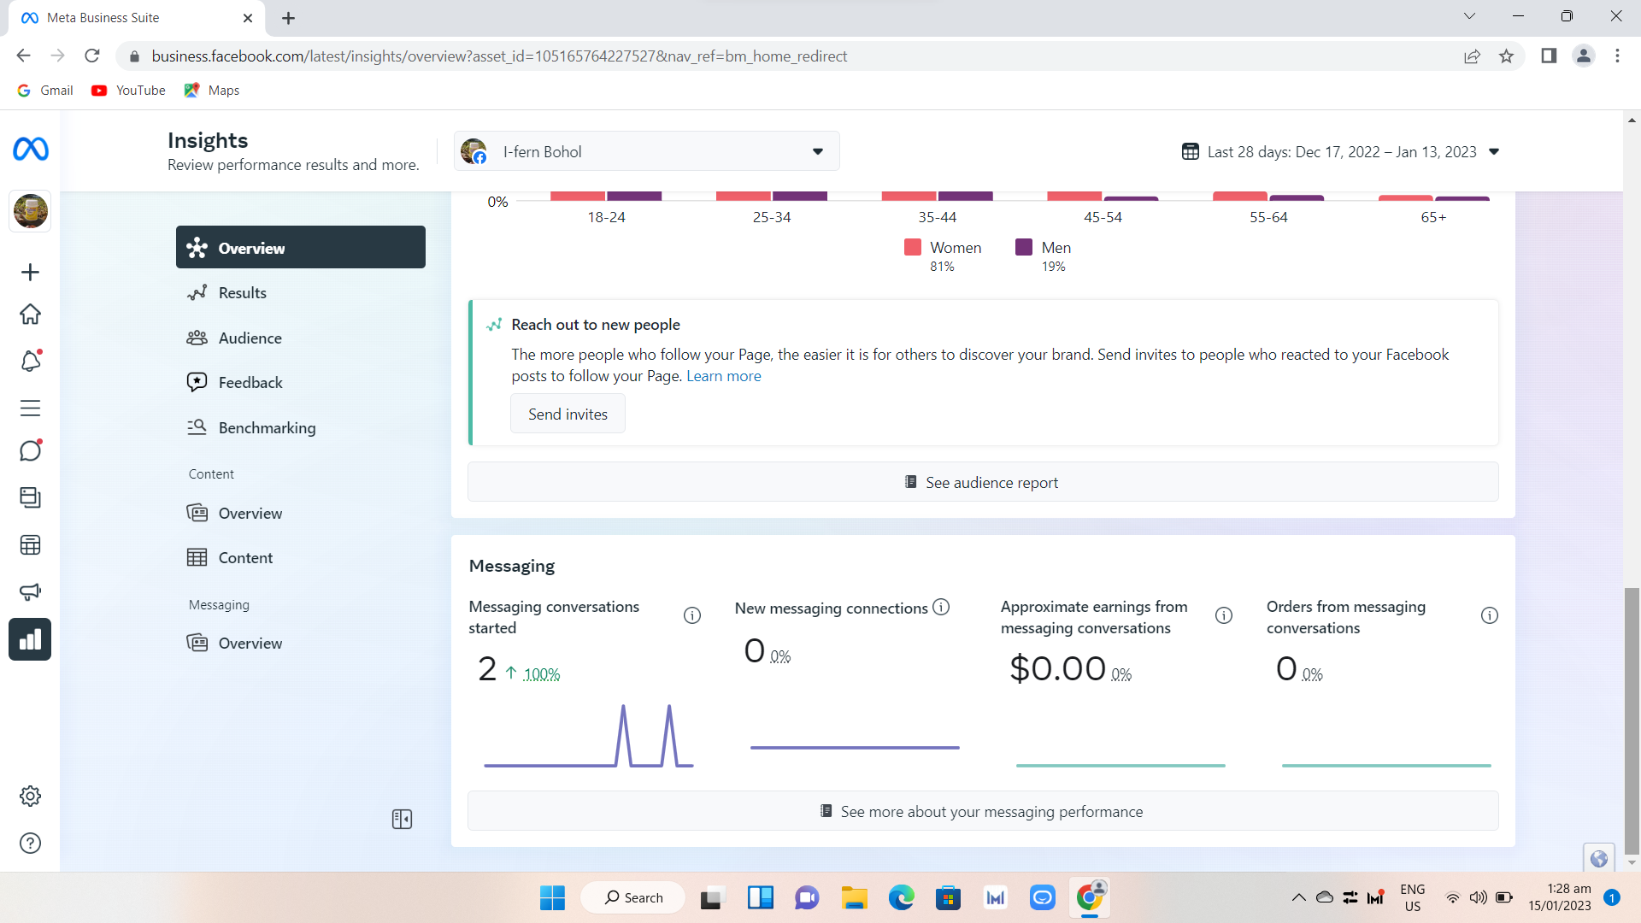Viewport: 1641px width, 923px height.
Task: Click the Send invites button
Action: click(568, 414)
